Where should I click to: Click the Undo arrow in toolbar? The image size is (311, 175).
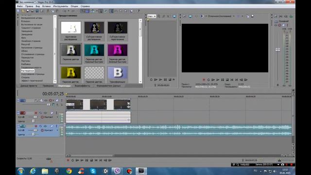(x=64, y=11)
